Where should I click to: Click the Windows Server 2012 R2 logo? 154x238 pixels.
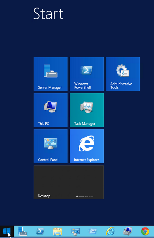(x=85, y=196)
